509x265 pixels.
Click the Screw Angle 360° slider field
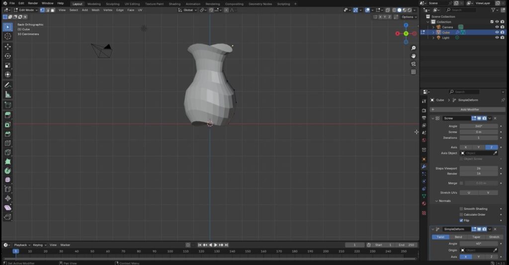[x=478, y=126]
